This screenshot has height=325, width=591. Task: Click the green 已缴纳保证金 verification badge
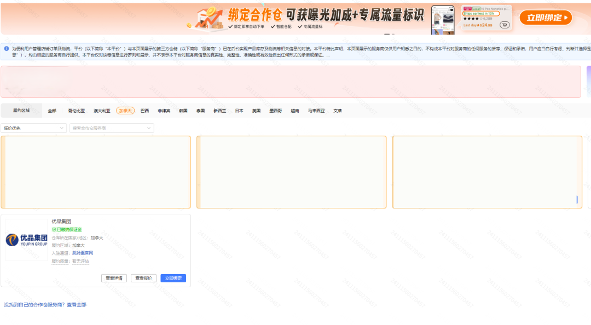tap(67, 229)
